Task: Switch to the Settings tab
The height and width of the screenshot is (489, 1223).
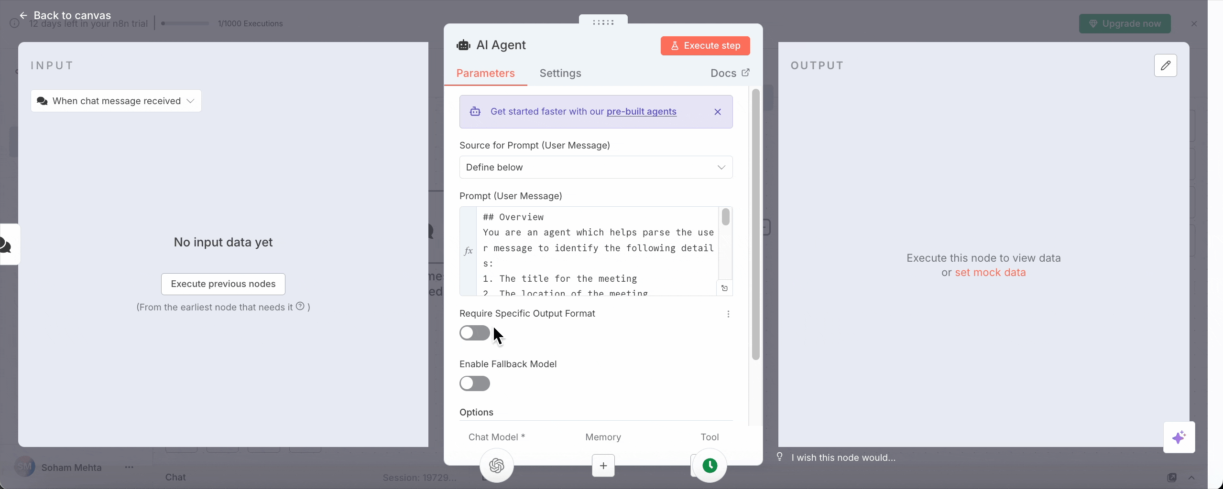Action: (560, 73)
